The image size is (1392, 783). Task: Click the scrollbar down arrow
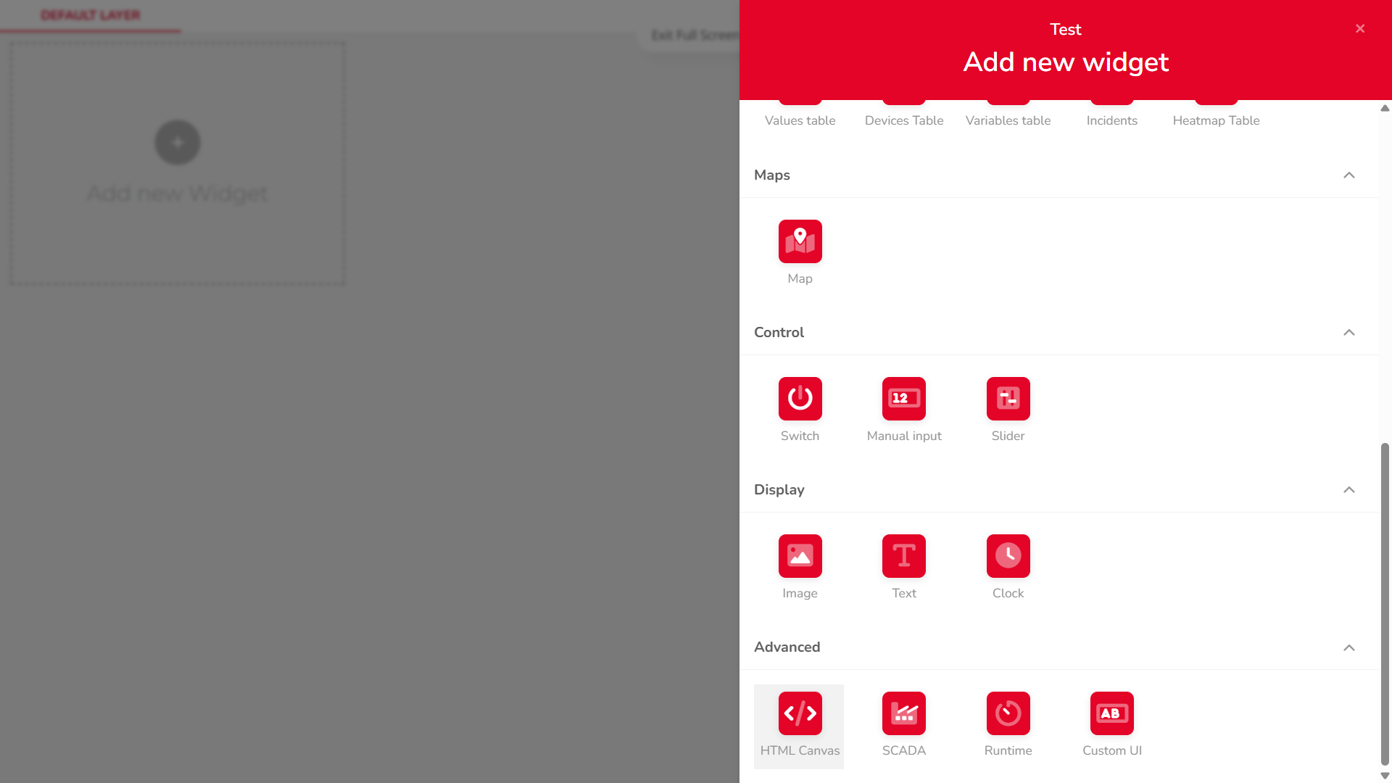(x=1385, y=776)
